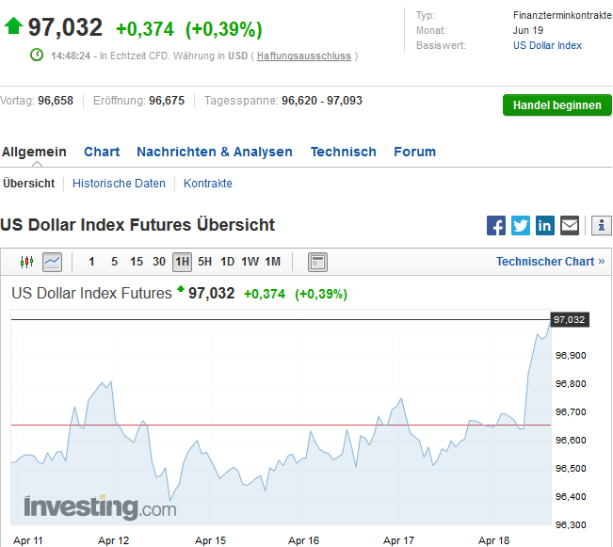Select the 5H chart interval
The width and height of the screenshot is (613, 547).
pos(204,262)
